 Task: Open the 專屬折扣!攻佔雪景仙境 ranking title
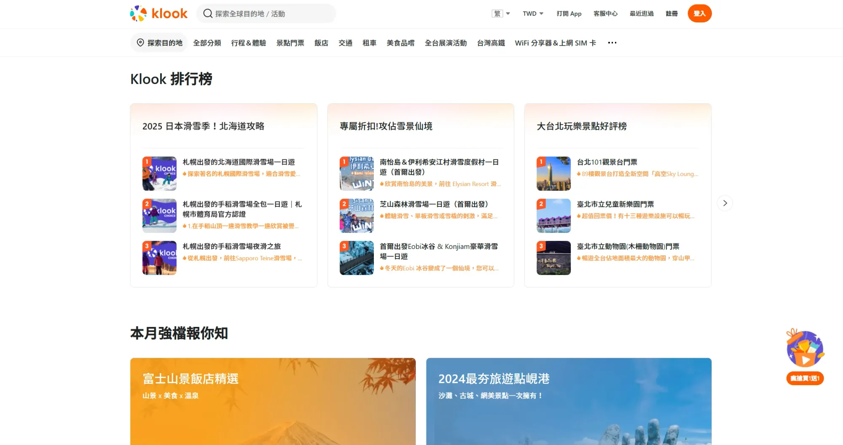[386, 126]
